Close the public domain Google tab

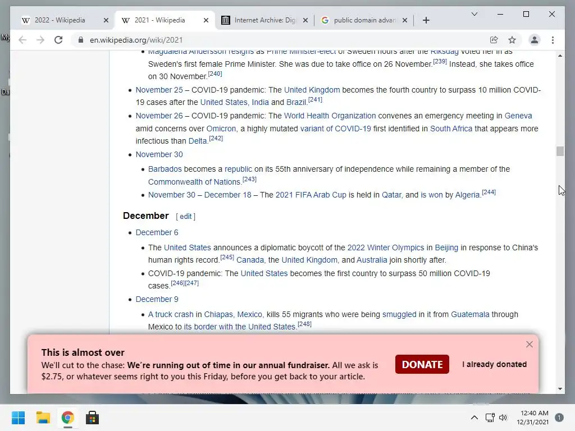[405, 20]
